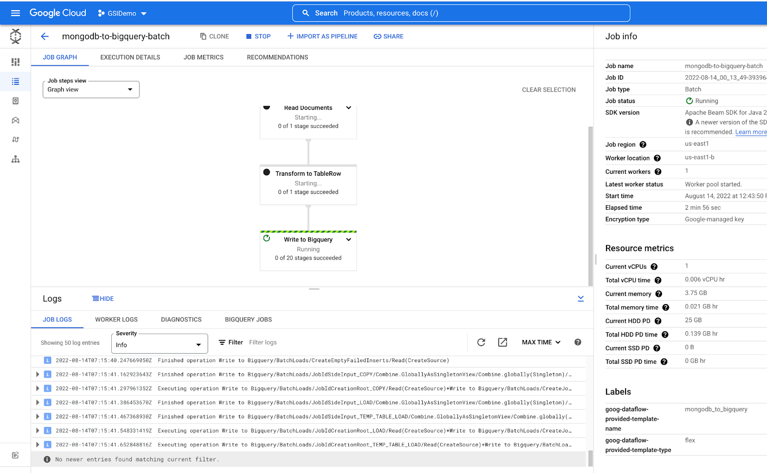Click CLEAR SELECTION
The height and width of the screenshot is (473, 767).
point(549,90)
